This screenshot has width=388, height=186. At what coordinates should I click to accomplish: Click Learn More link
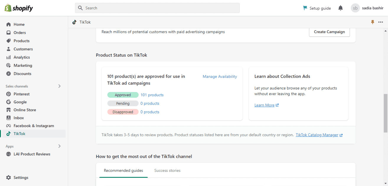click(x=265, y=105)
